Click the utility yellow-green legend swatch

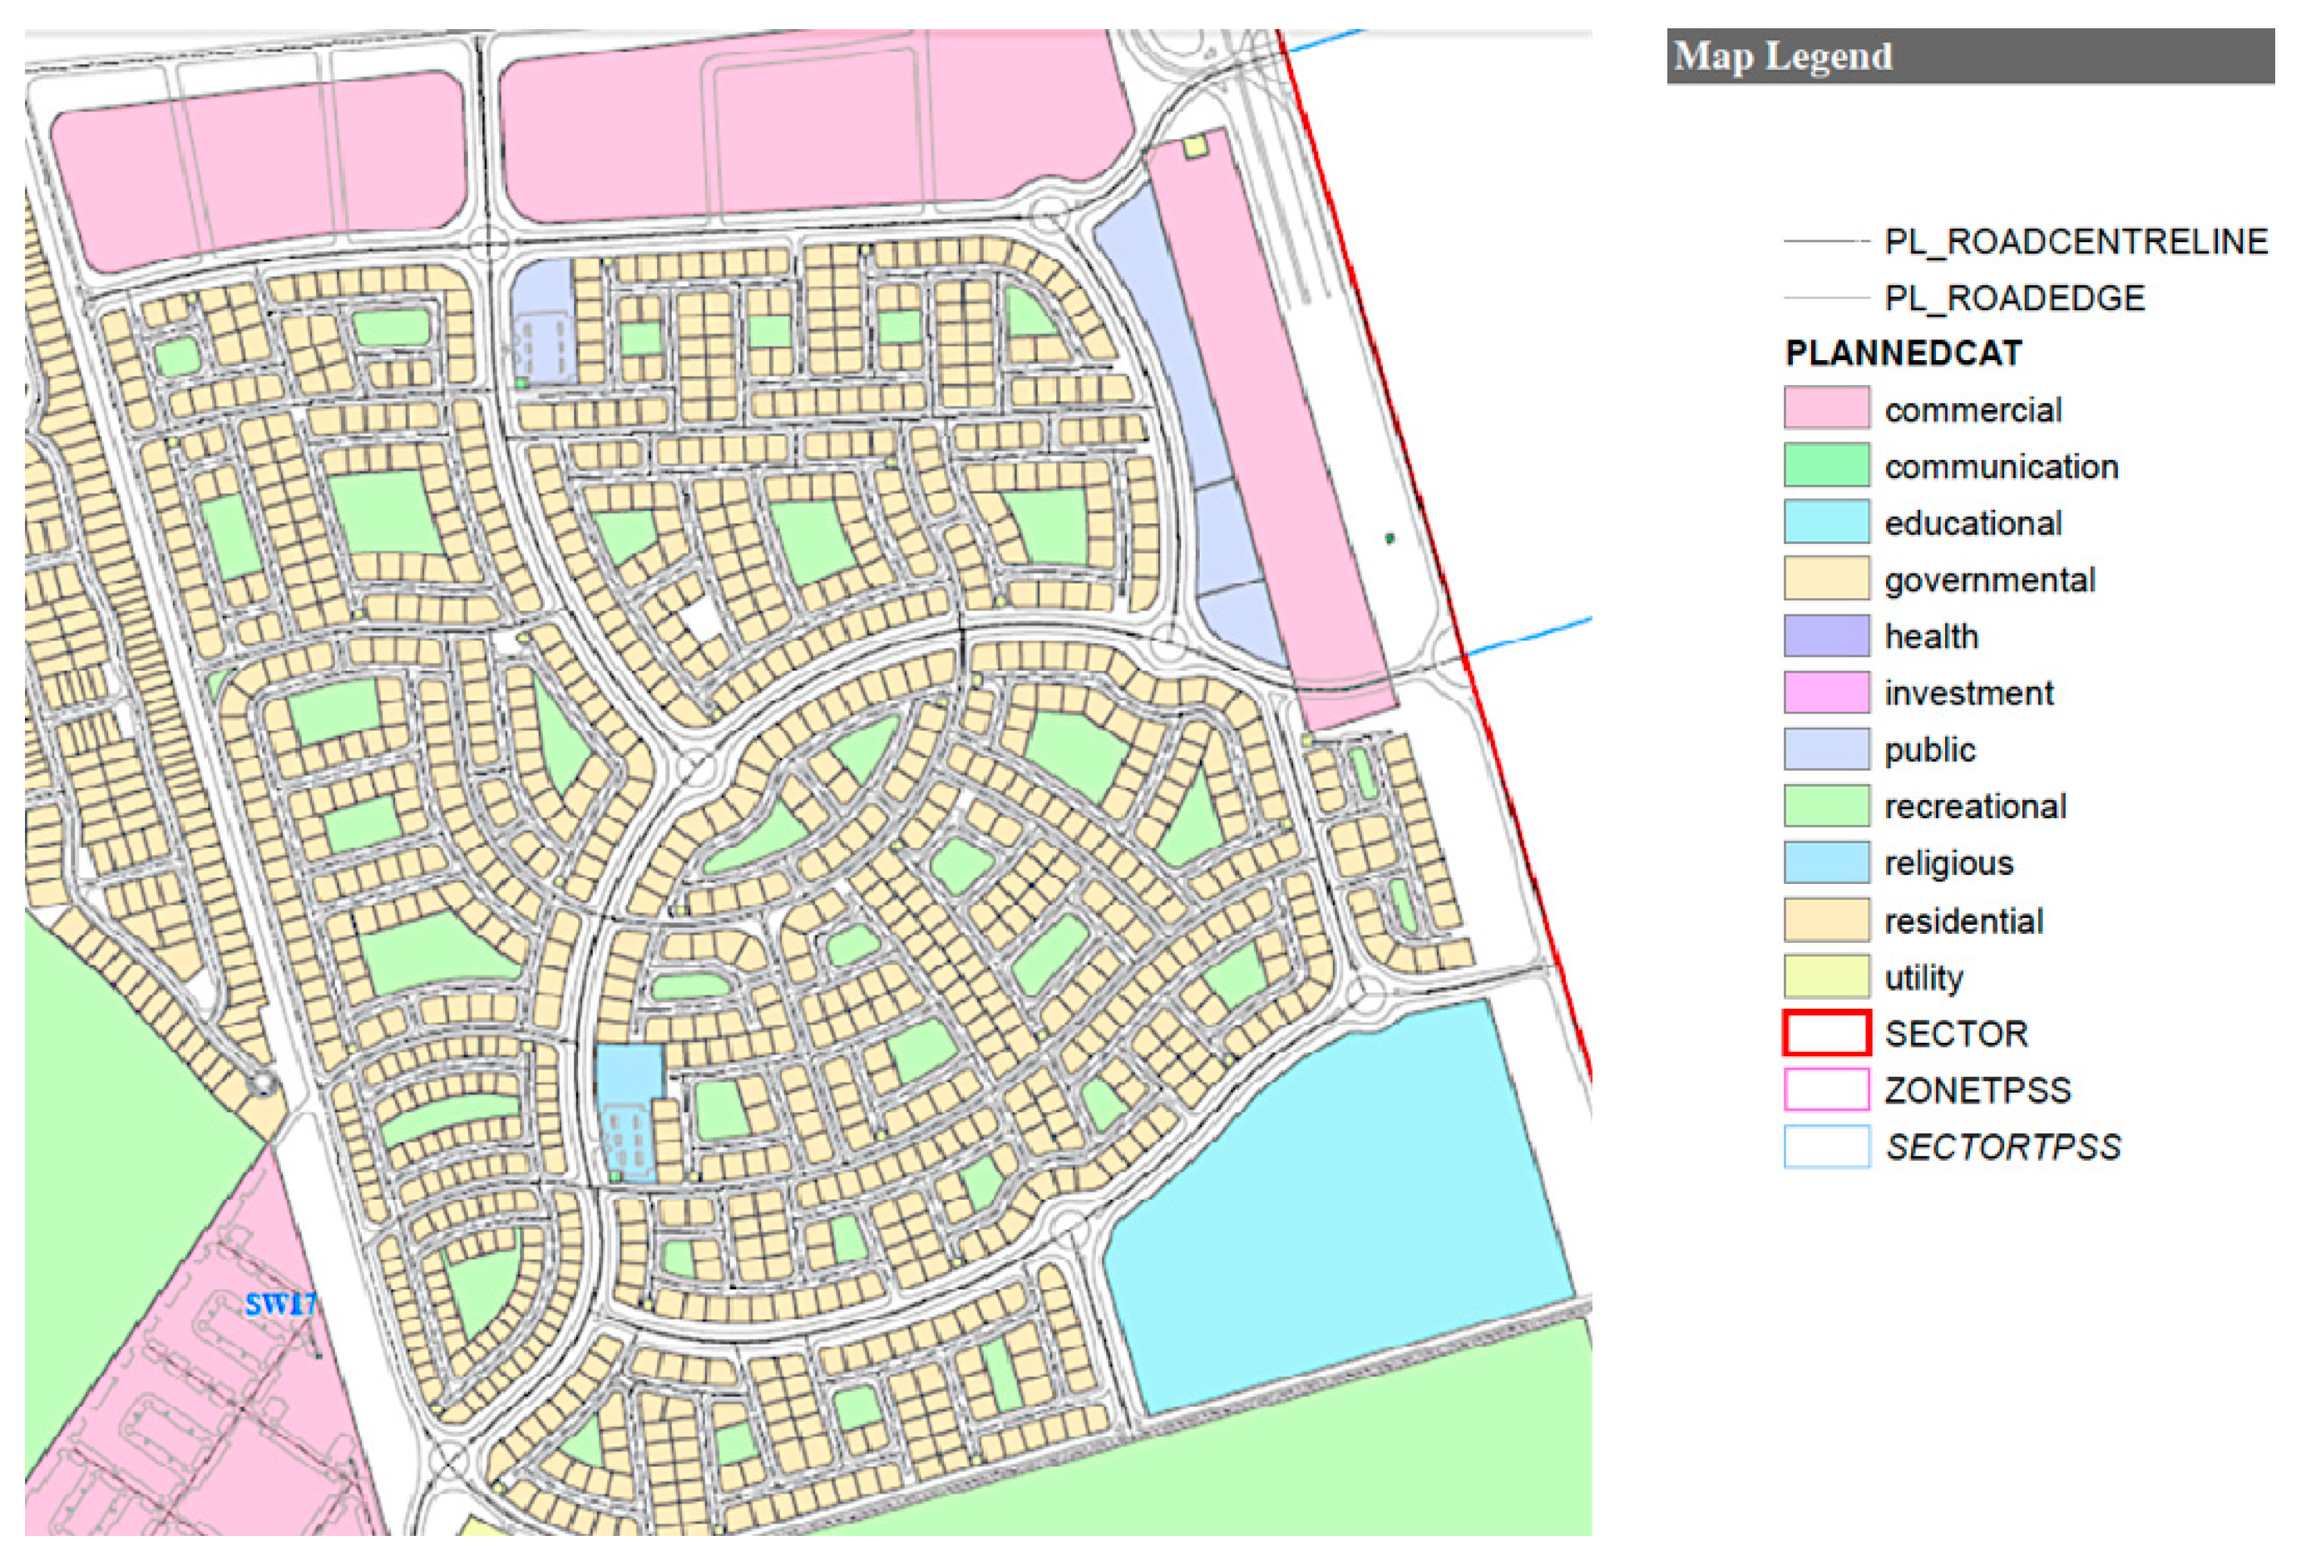(1826, 976)
